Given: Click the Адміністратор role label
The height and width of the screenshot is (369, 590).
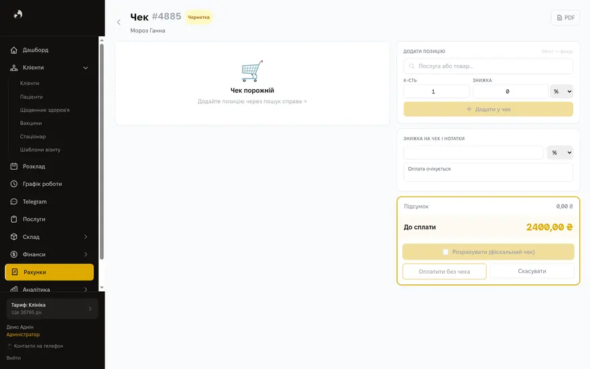Looking at the screenshot, I should click(23, 334).
